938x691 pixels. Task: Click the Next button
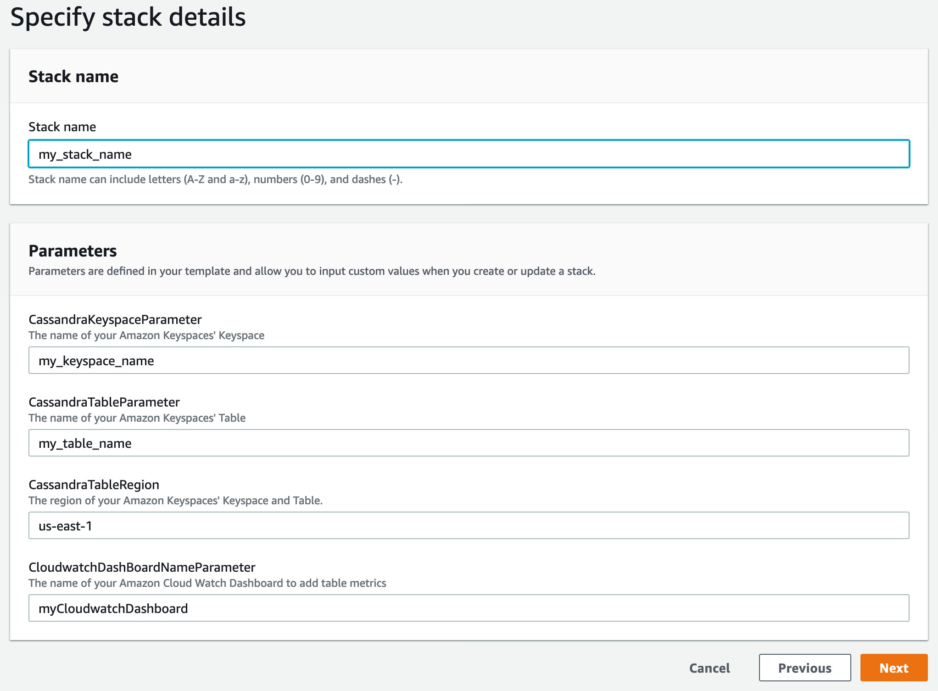tap(893, 668)
